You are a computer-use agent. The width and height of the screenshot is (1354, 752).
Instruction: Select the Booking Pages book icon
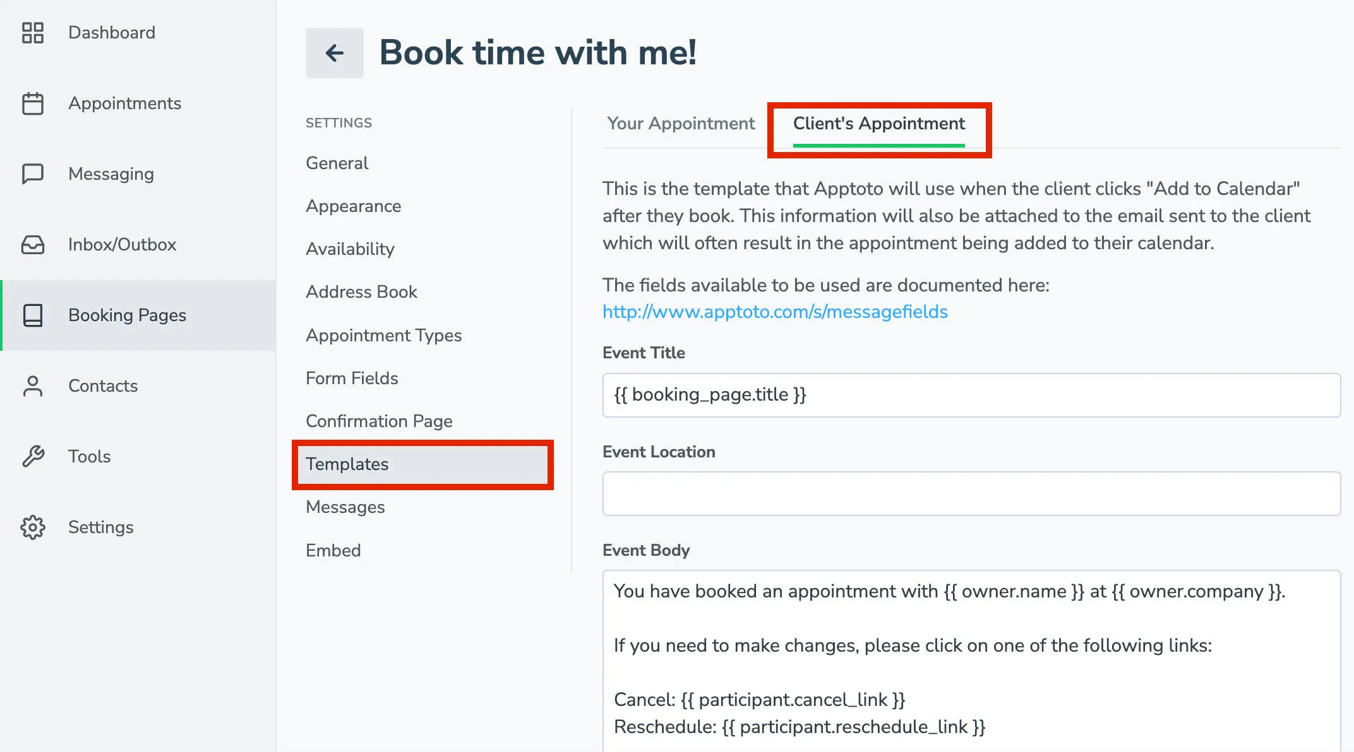33,315
